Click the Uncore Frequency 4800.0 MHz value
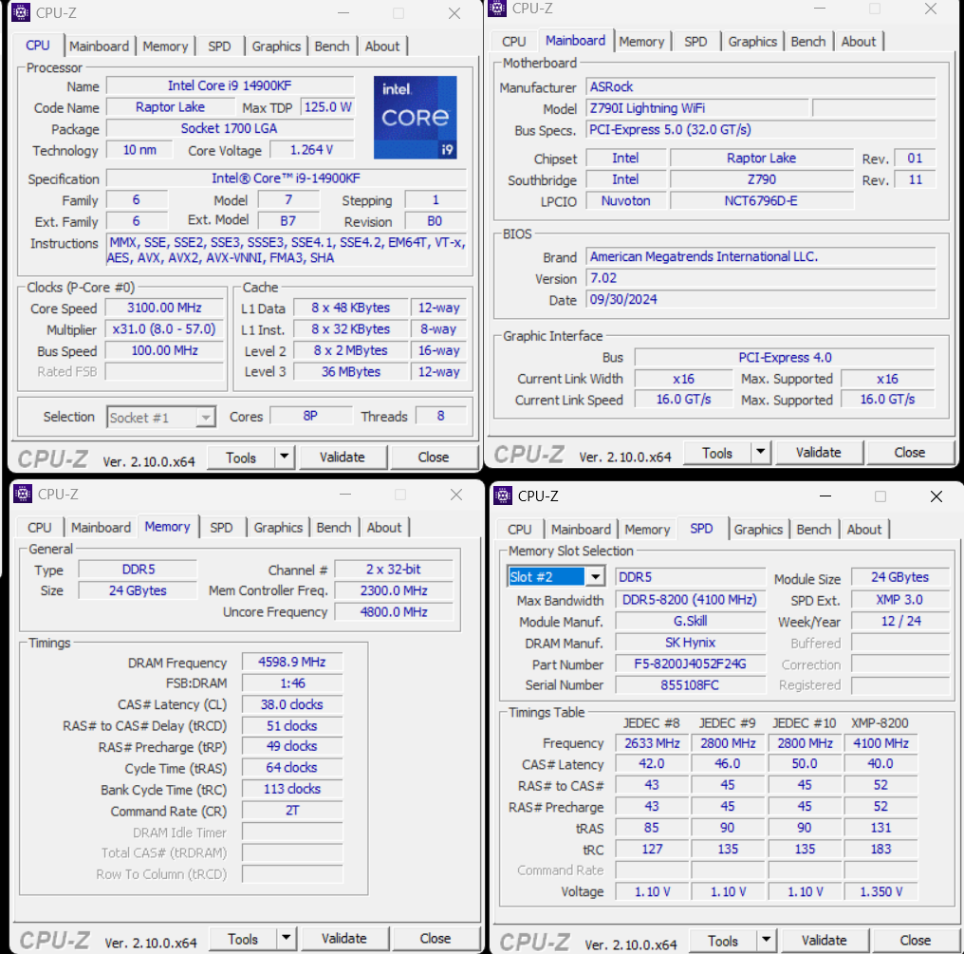Viewport: 964px width, 954px height. (394, 612)
